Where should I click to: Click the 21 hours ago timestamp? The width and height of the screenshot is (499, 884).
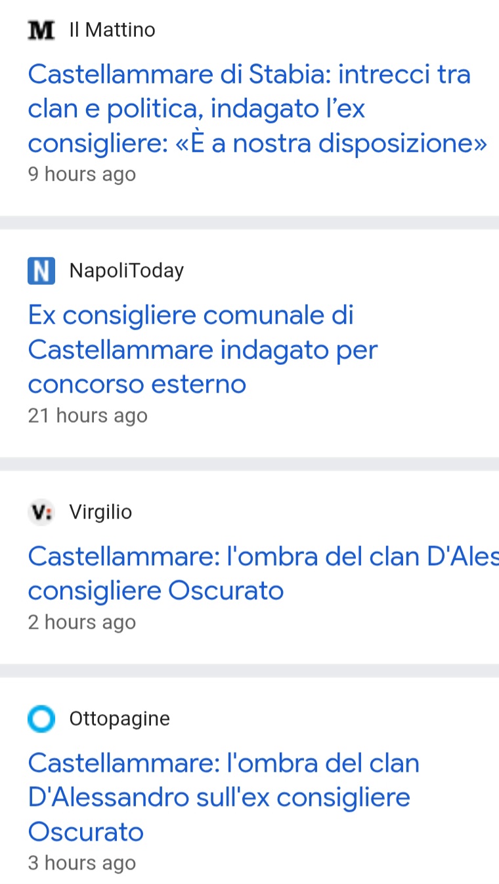[87, 415]
